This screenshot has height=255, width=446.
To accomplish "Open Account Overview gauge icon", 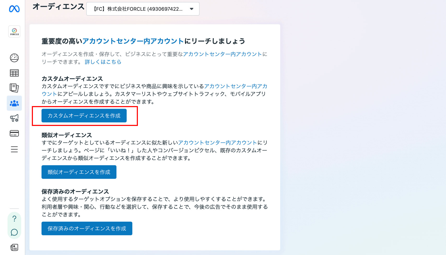I will coord(14,58).
